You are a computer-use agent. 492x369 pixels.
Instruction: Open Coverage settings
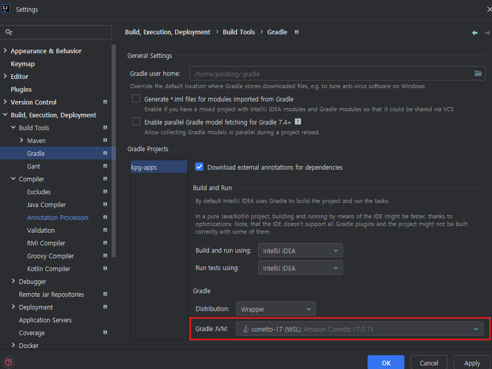tap(32, 333)
